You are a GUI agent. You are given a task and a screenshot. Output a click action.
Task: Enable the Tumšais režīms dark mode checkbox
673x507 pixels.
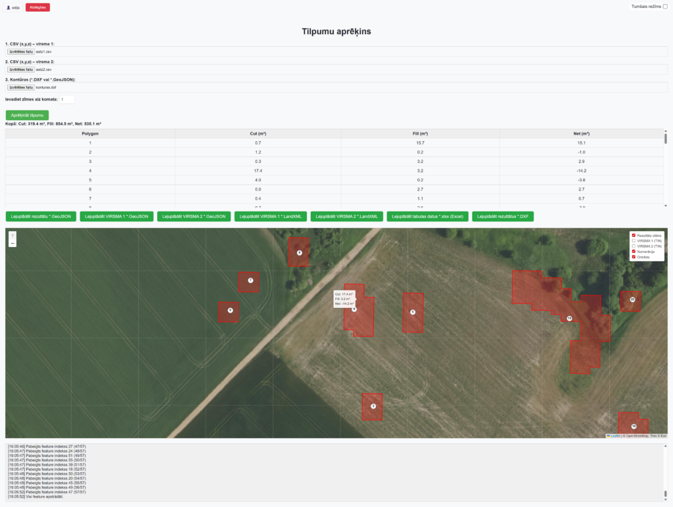tap(664, 7)
